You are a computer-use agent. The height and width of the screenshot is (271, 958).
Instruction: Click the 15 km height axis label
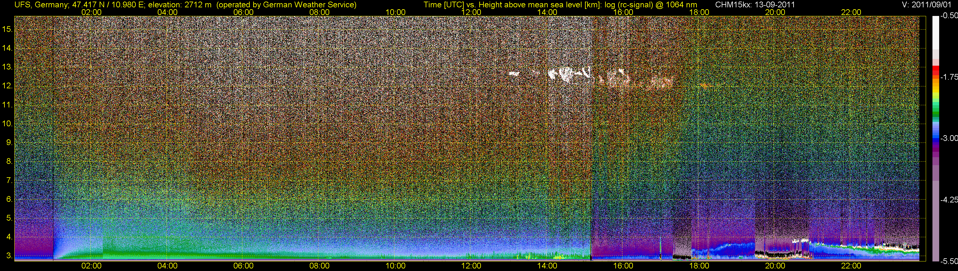7,29
